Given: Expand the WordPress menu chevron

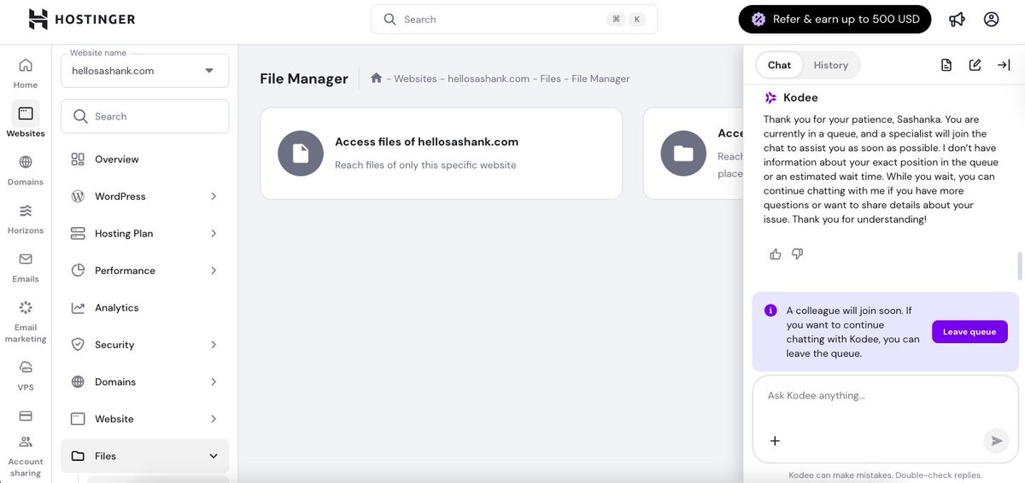Looking at the screenshot, I should [214, 196].
